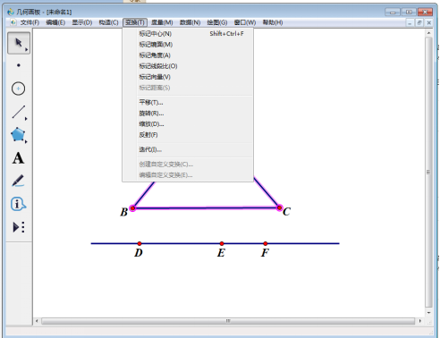
Task: Choose 迭代(I)... iterate entry
Action: (188, 149)
